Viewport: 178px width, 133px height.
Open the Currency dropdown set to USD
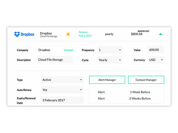156,60
